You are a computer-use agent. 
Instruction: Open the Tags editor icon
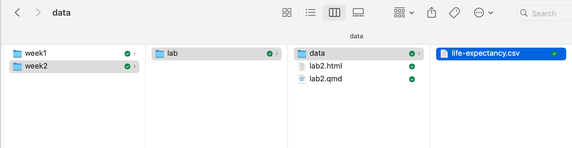tap(454, 13)
